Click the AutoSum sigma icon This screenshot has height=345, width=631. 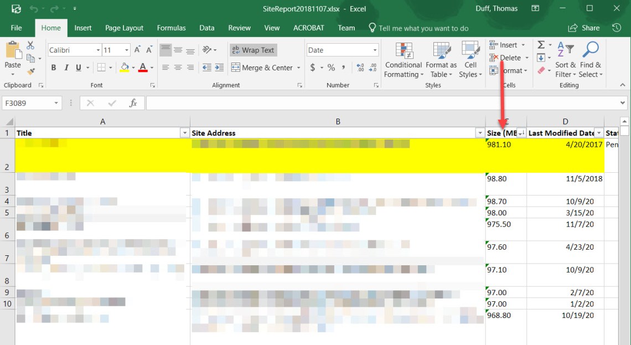click(x=540, y=44)
